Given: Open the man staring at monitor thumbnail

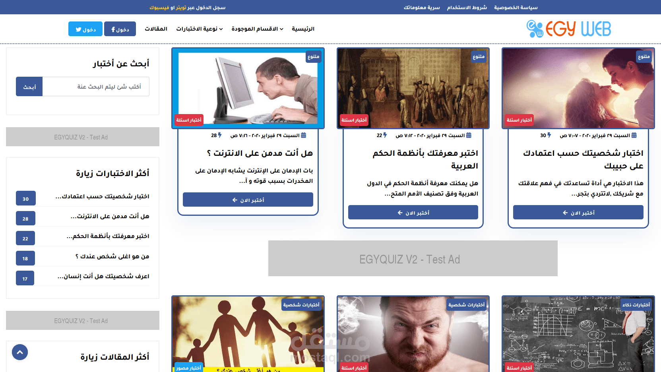Looking at the screenshot, I should [248, 88].
